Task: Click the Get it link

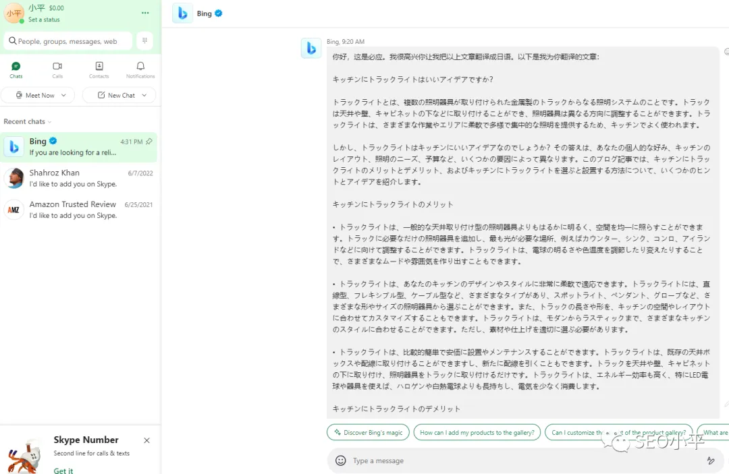Action: coord(63,470)
